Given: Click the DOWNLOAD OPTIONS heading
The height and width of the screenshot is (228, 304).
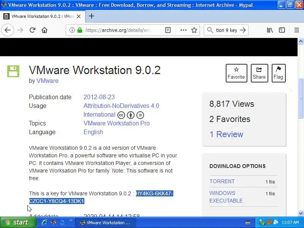Looking at the screenshot, I should 237,166.
